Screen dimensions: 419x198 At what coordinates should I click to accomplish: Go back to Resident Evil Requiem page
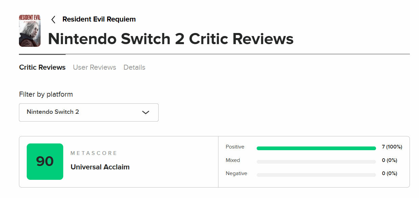[99, 20]
